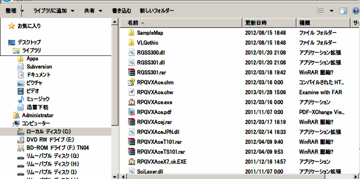Click the date 2012/02/14 16:33
Screen dimensions: 360x179
265,132
